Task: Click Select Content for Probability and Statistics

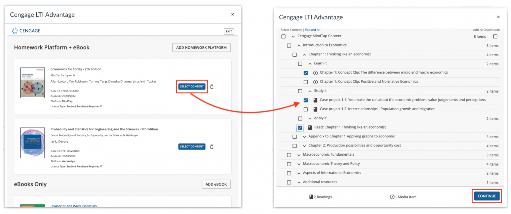Action: 192,147
